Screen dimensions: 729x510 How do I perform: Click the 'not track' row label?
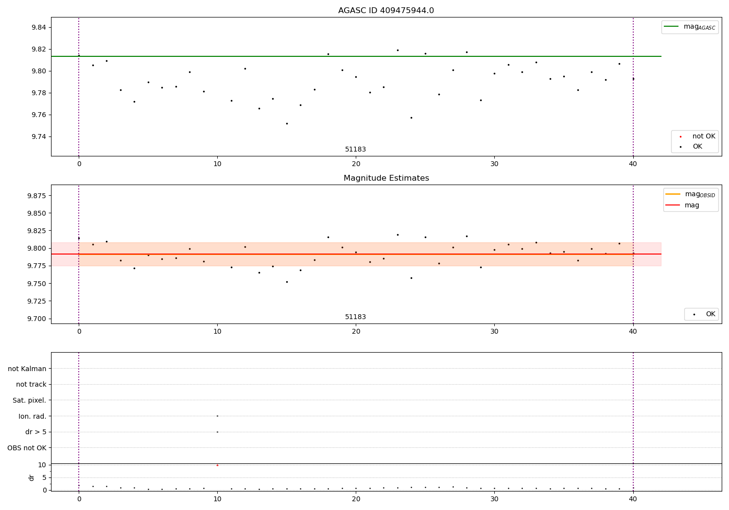(31, 385)
